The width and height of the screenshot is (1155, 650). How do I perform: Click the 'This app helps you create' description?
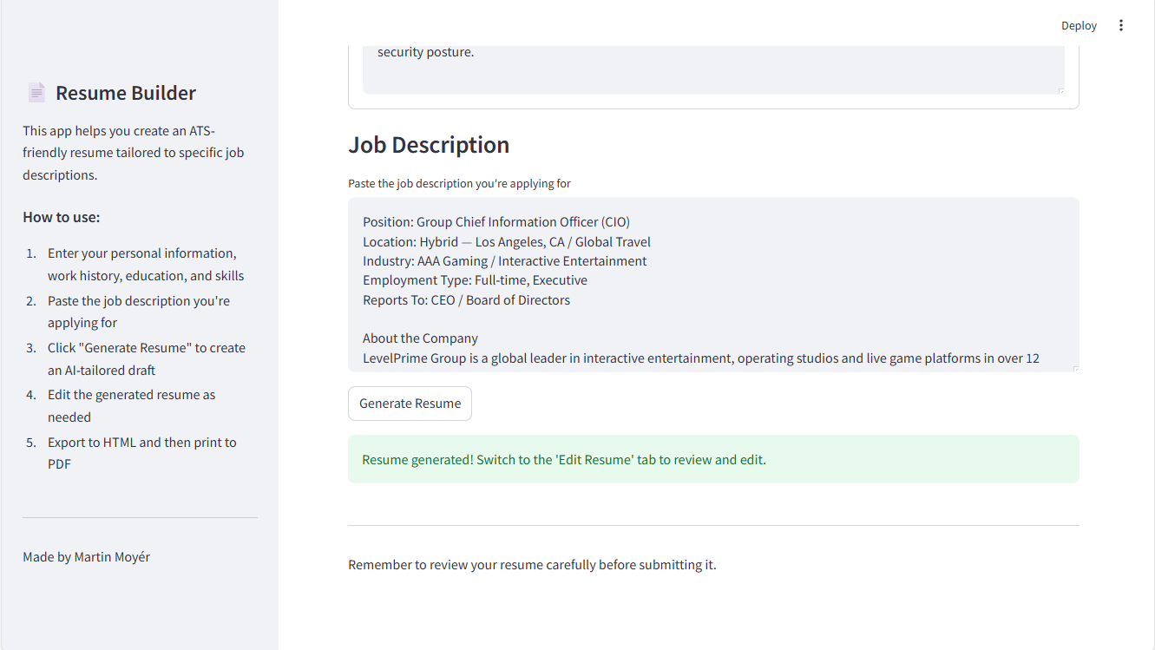(x=134, y=153)
